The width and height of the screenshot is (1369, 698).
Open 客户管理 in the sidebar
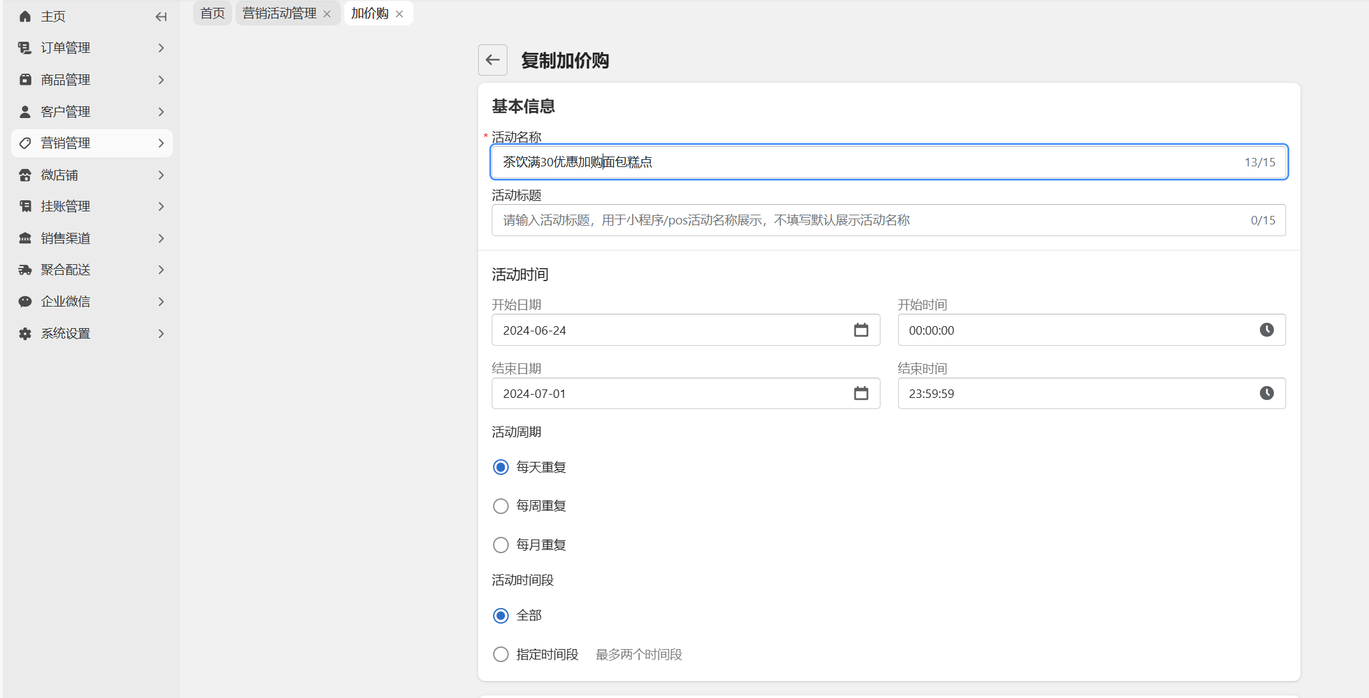pyautogui.click(x=91, y=112)
